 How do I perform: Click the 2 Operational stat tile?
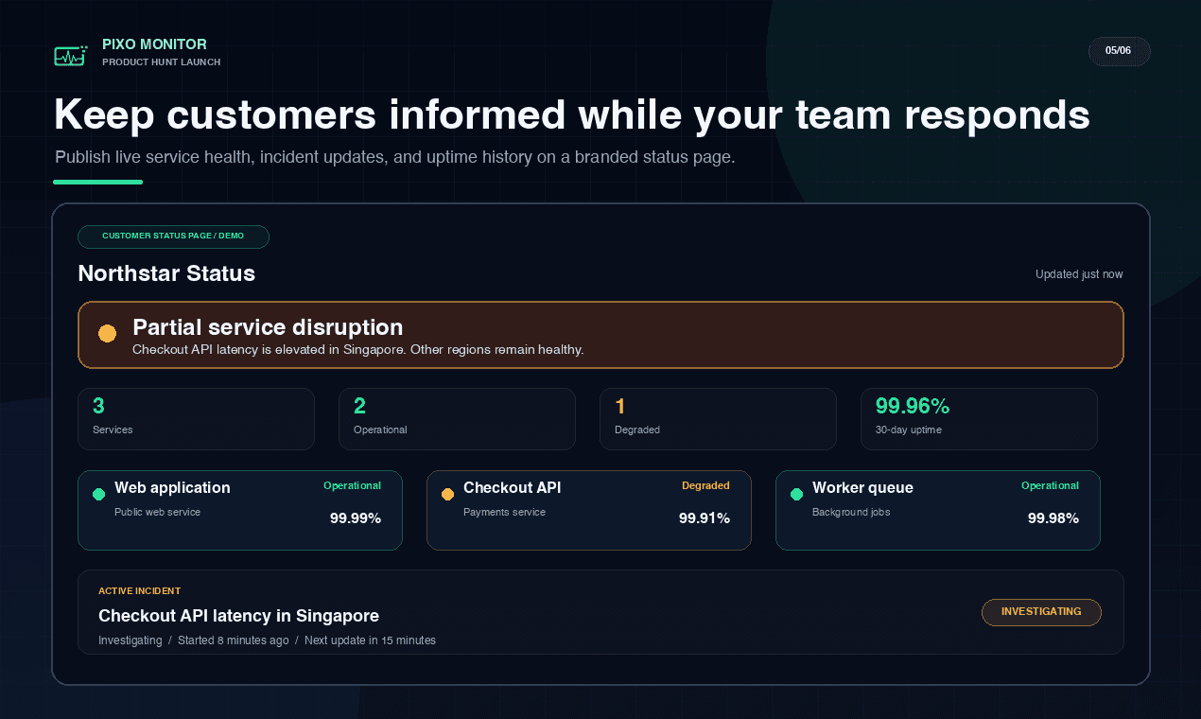[457, 419]
